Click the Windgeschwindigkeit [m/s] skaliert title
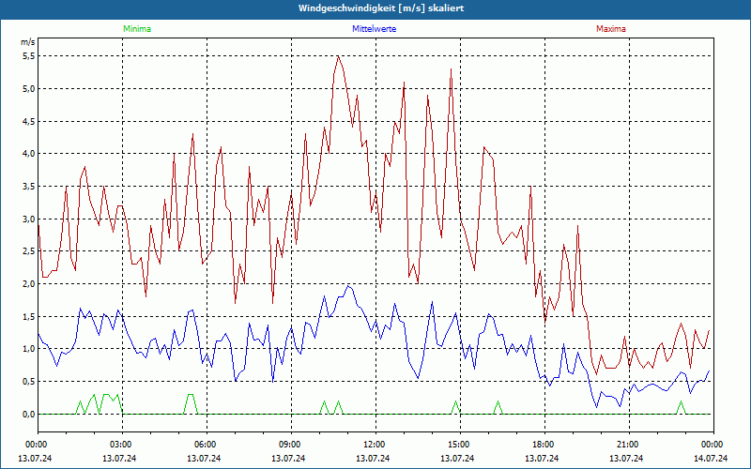 click(381, 8)
